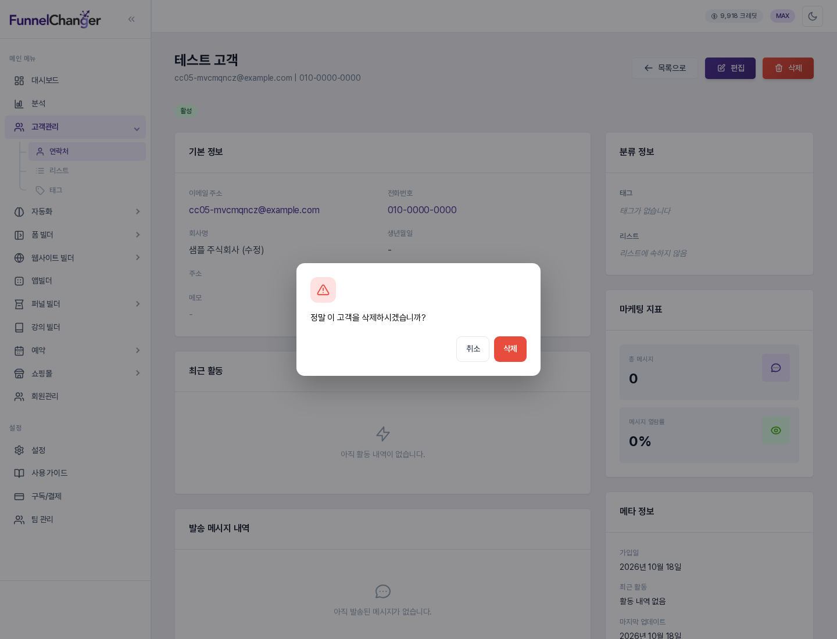The height and width of the screenshot is (639, 837).
Task: Click the email link cc05-mvcmqncz@example.com in 기본 정보
Action: 254,210
